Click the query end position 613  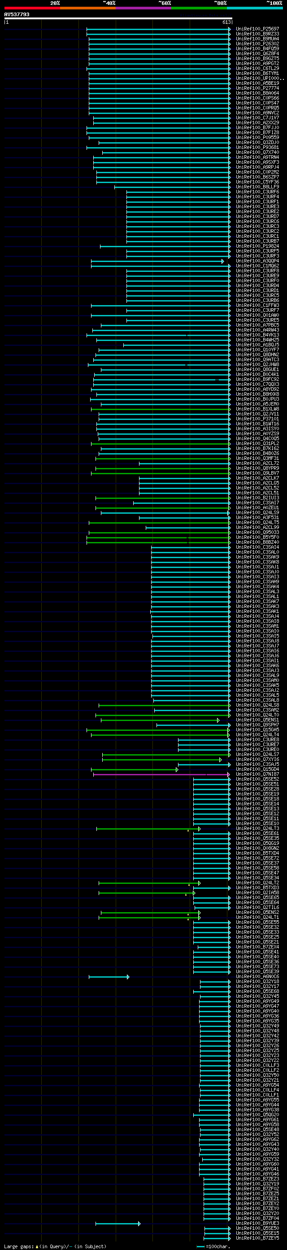coord(226,22)
